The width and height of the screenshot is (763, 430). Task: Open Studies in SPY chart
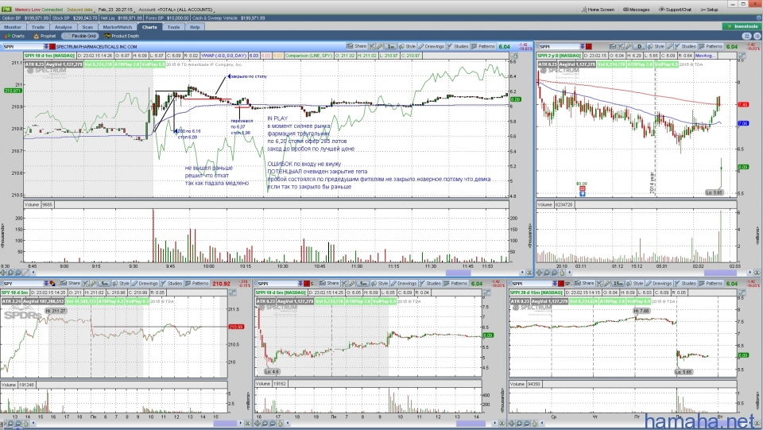click(x=172, y=283)
